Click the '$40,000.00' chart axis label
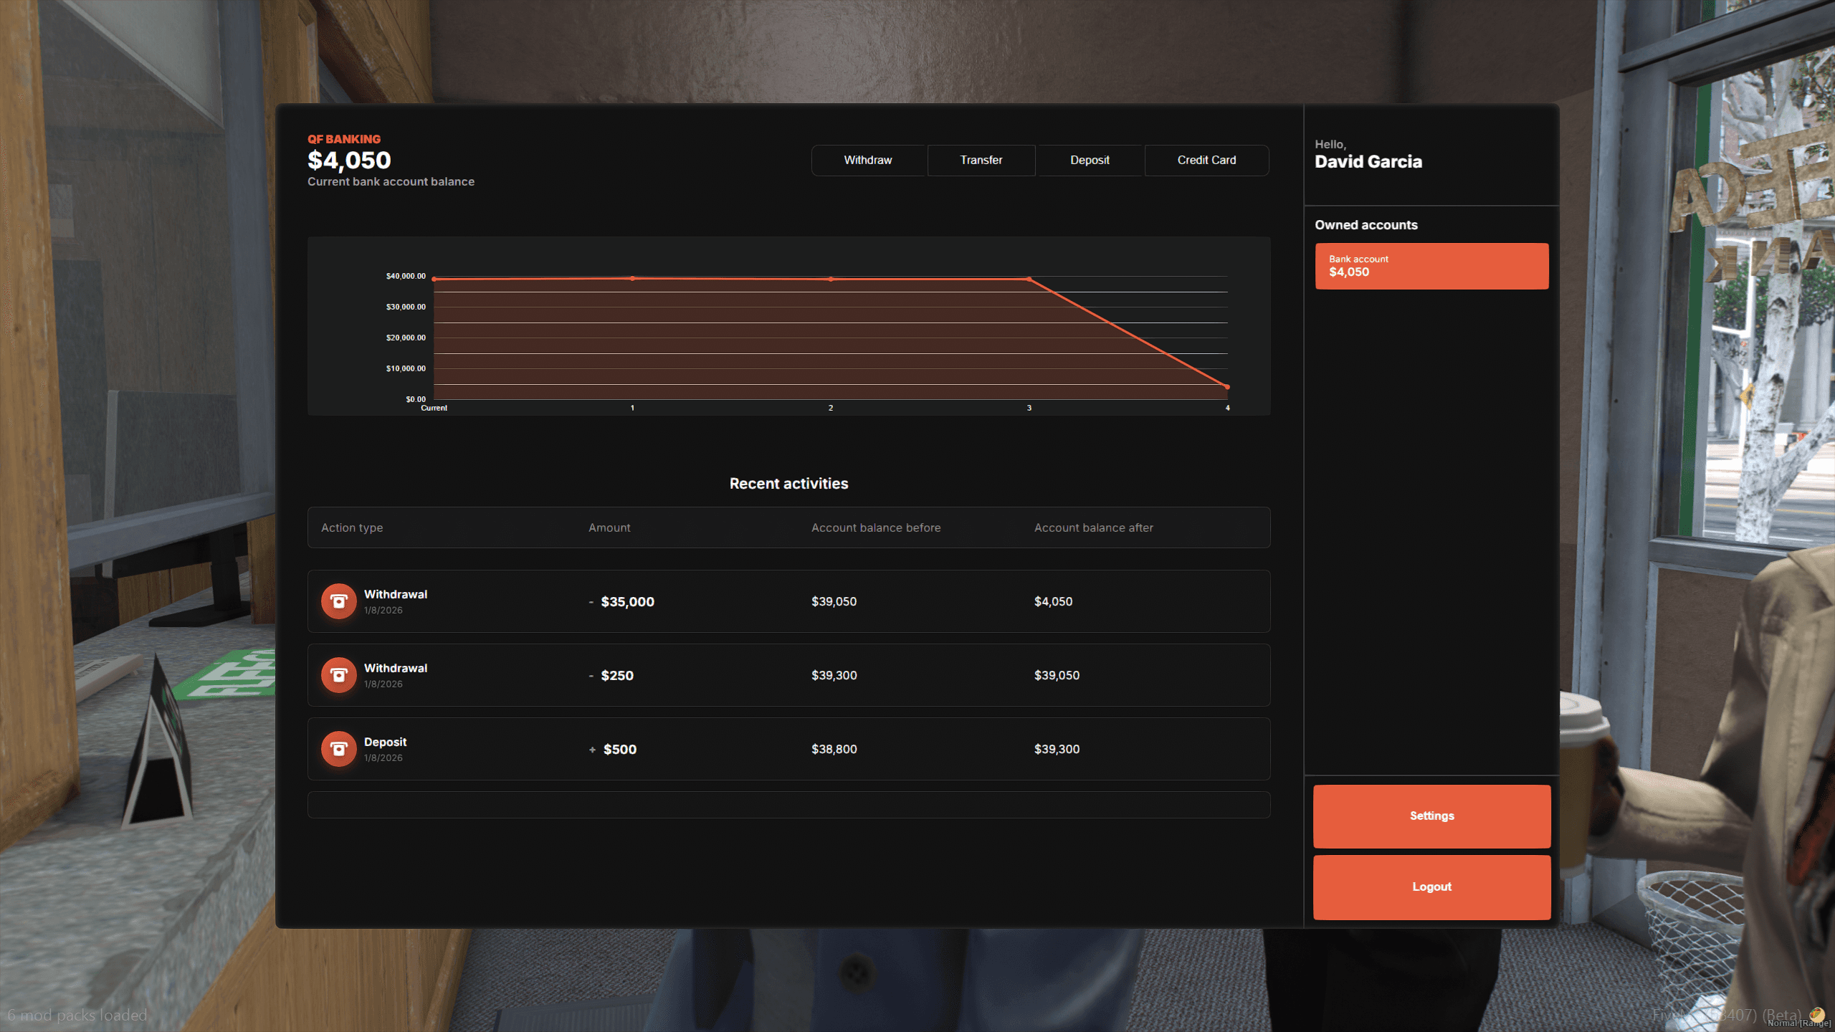This screenshot has width=1835, height=1032. click(406, 276)
